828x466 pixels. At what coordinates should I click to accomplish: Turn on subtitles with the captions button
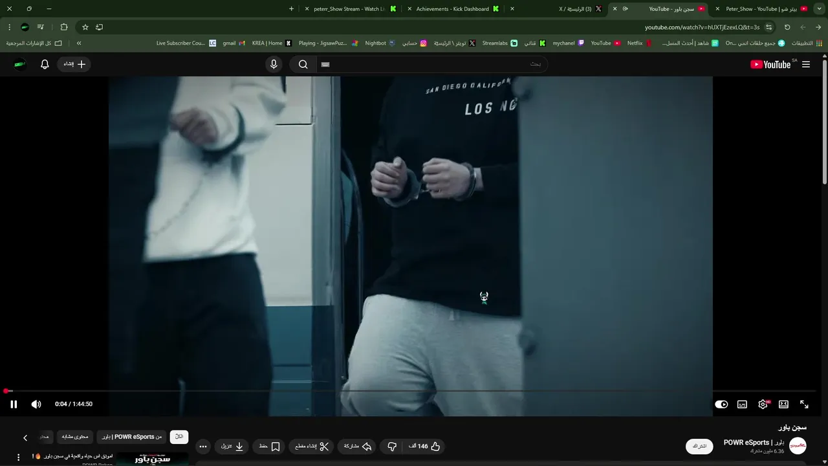tap(742, 404)
